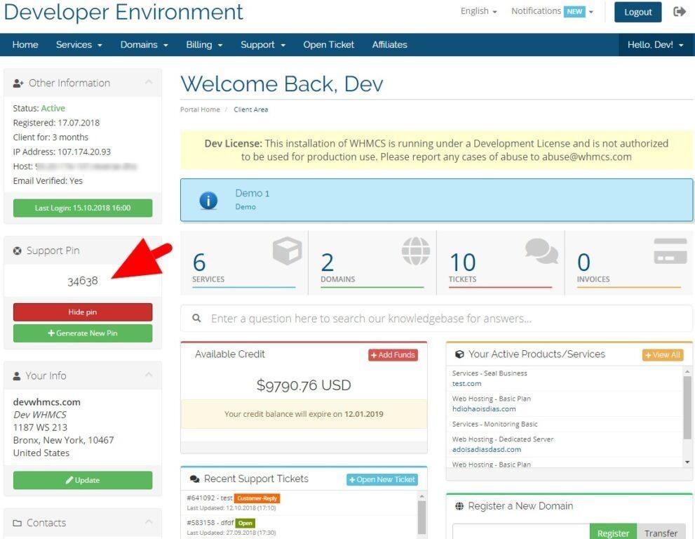Image resolution: width=695 pixels, height=539 pixels.
Task: Click the support pin number 34638
Action: point(83,281)
